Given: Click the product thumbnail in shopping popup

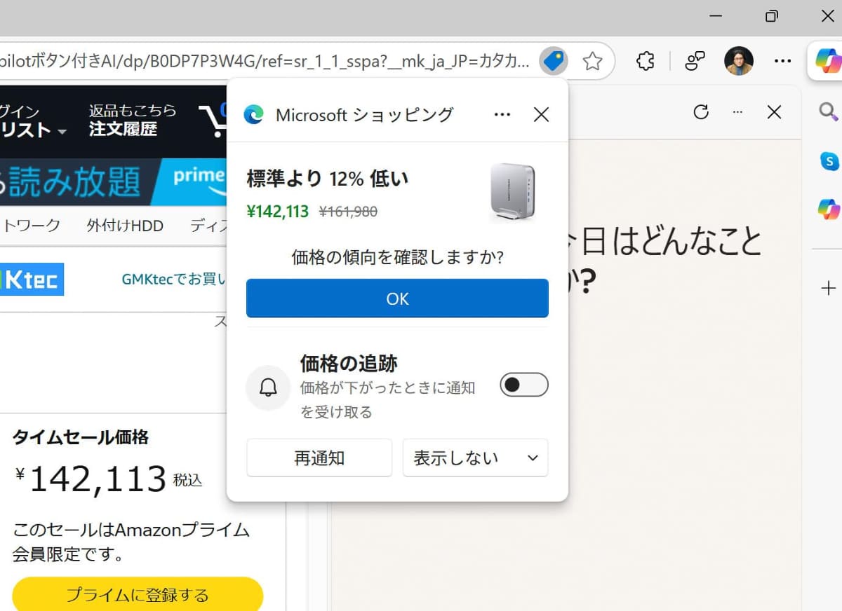Looking at the screenshot, I should coord(512,192).
